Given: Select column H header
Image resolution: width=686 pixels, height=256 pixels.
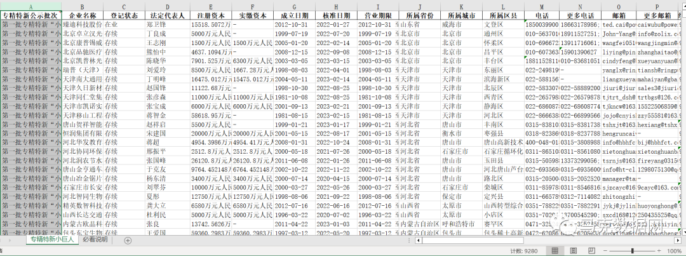Looking at the screenshot, I should tap(336, 6).
